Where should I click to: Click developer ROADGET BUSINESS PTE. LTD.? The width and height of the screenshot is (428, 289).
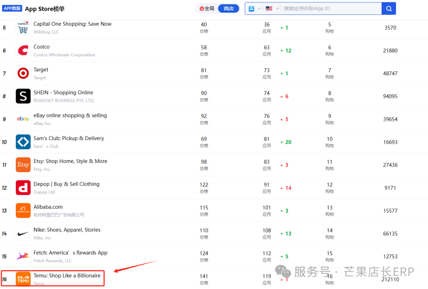[x=64, y=101]
